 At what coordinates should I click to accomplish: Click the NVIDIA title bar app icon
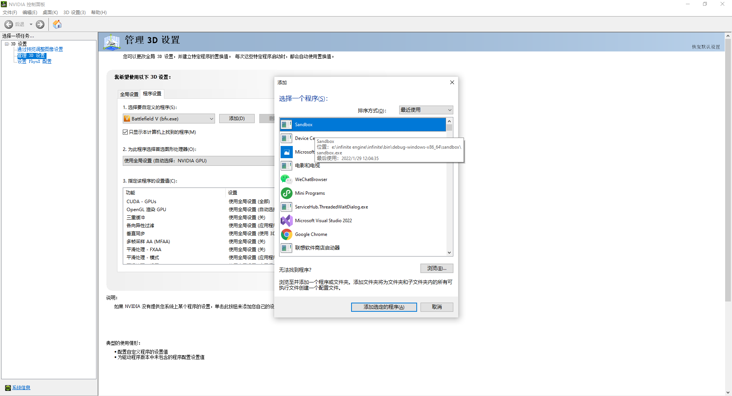click(4, 4)
